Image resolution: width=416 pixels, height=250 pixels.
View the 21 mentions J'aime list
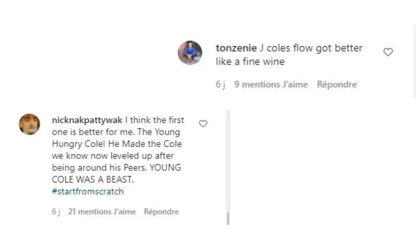(102, 212)
